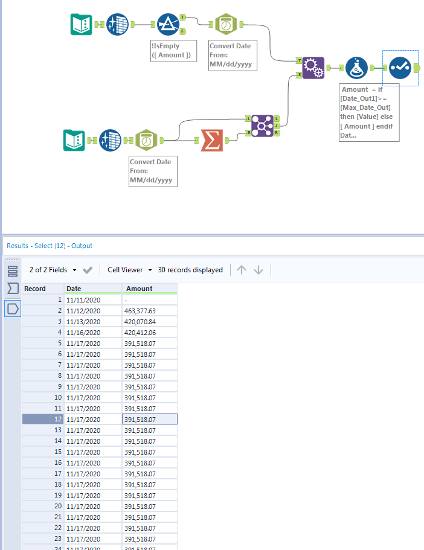Move to next record with down arrow
Image resolution: width=424 pixels, height=550 pixels.
coord(259,270)
